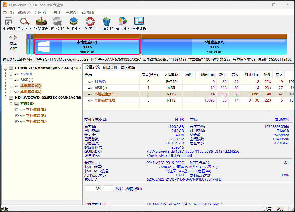Open the 磁盘(D) menu
This screenshot has width=295, height=212.
tap(24, 12)
